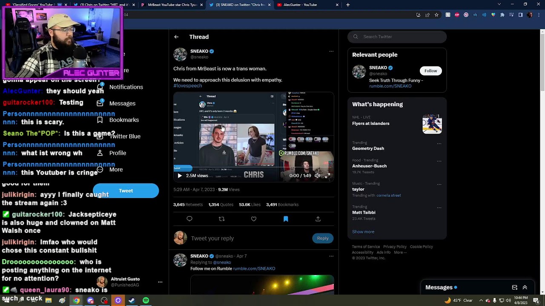
Task: Open account menu dots beside Altruist Gusto
Action: (160, 282)
